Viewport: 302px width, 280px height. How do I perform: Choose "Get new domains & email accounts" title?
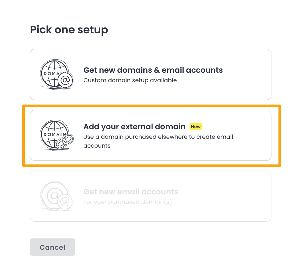point(153,70)
